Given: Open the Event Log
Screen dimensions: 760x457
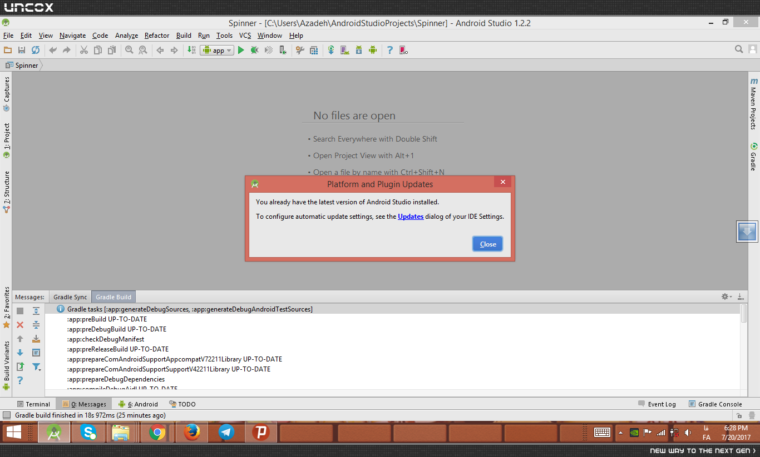Looking at the screenshot, I should pyautogui.click(x=657, y=404).
